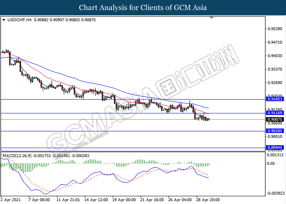Click the MACD values -0.001733 readout
286x204 pixels.
pyautogui.click(x=42, y=156)
